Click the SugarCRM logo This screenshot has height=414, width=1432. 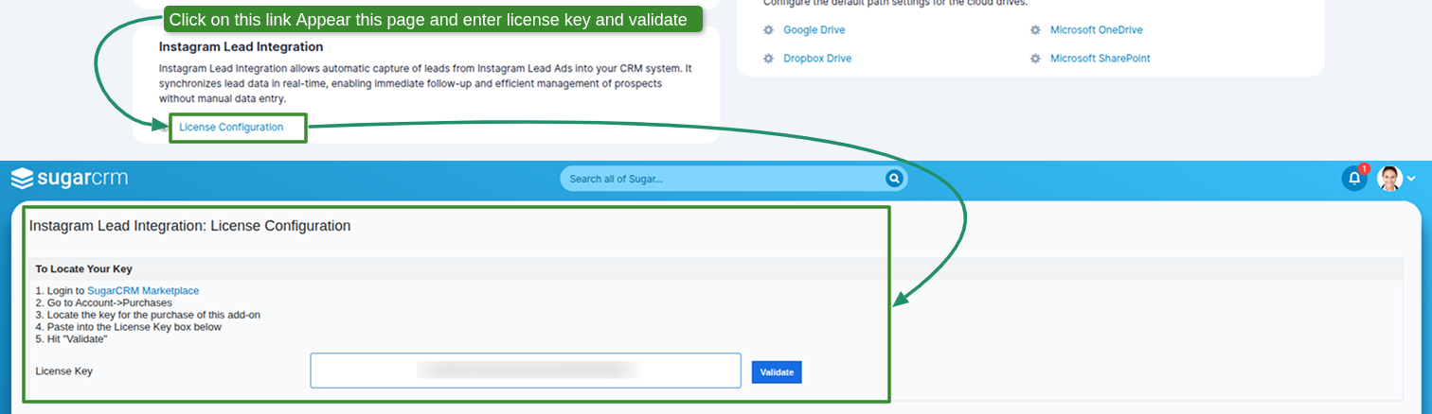tap(69, 178)
